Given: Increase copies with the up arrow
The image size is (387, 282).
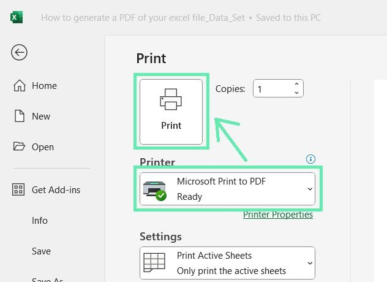Looking at the screenshot, I should (296, 84).
